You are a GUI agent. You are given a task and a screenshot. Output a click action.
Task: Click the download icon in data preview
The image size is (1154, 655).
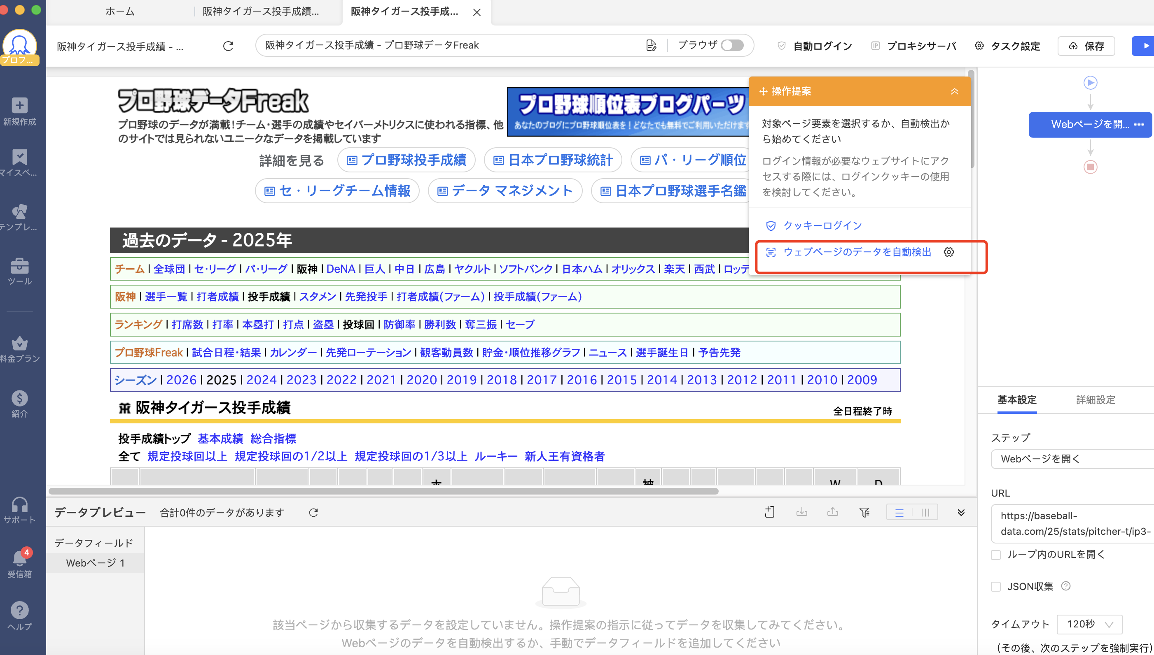coord(801,512)
